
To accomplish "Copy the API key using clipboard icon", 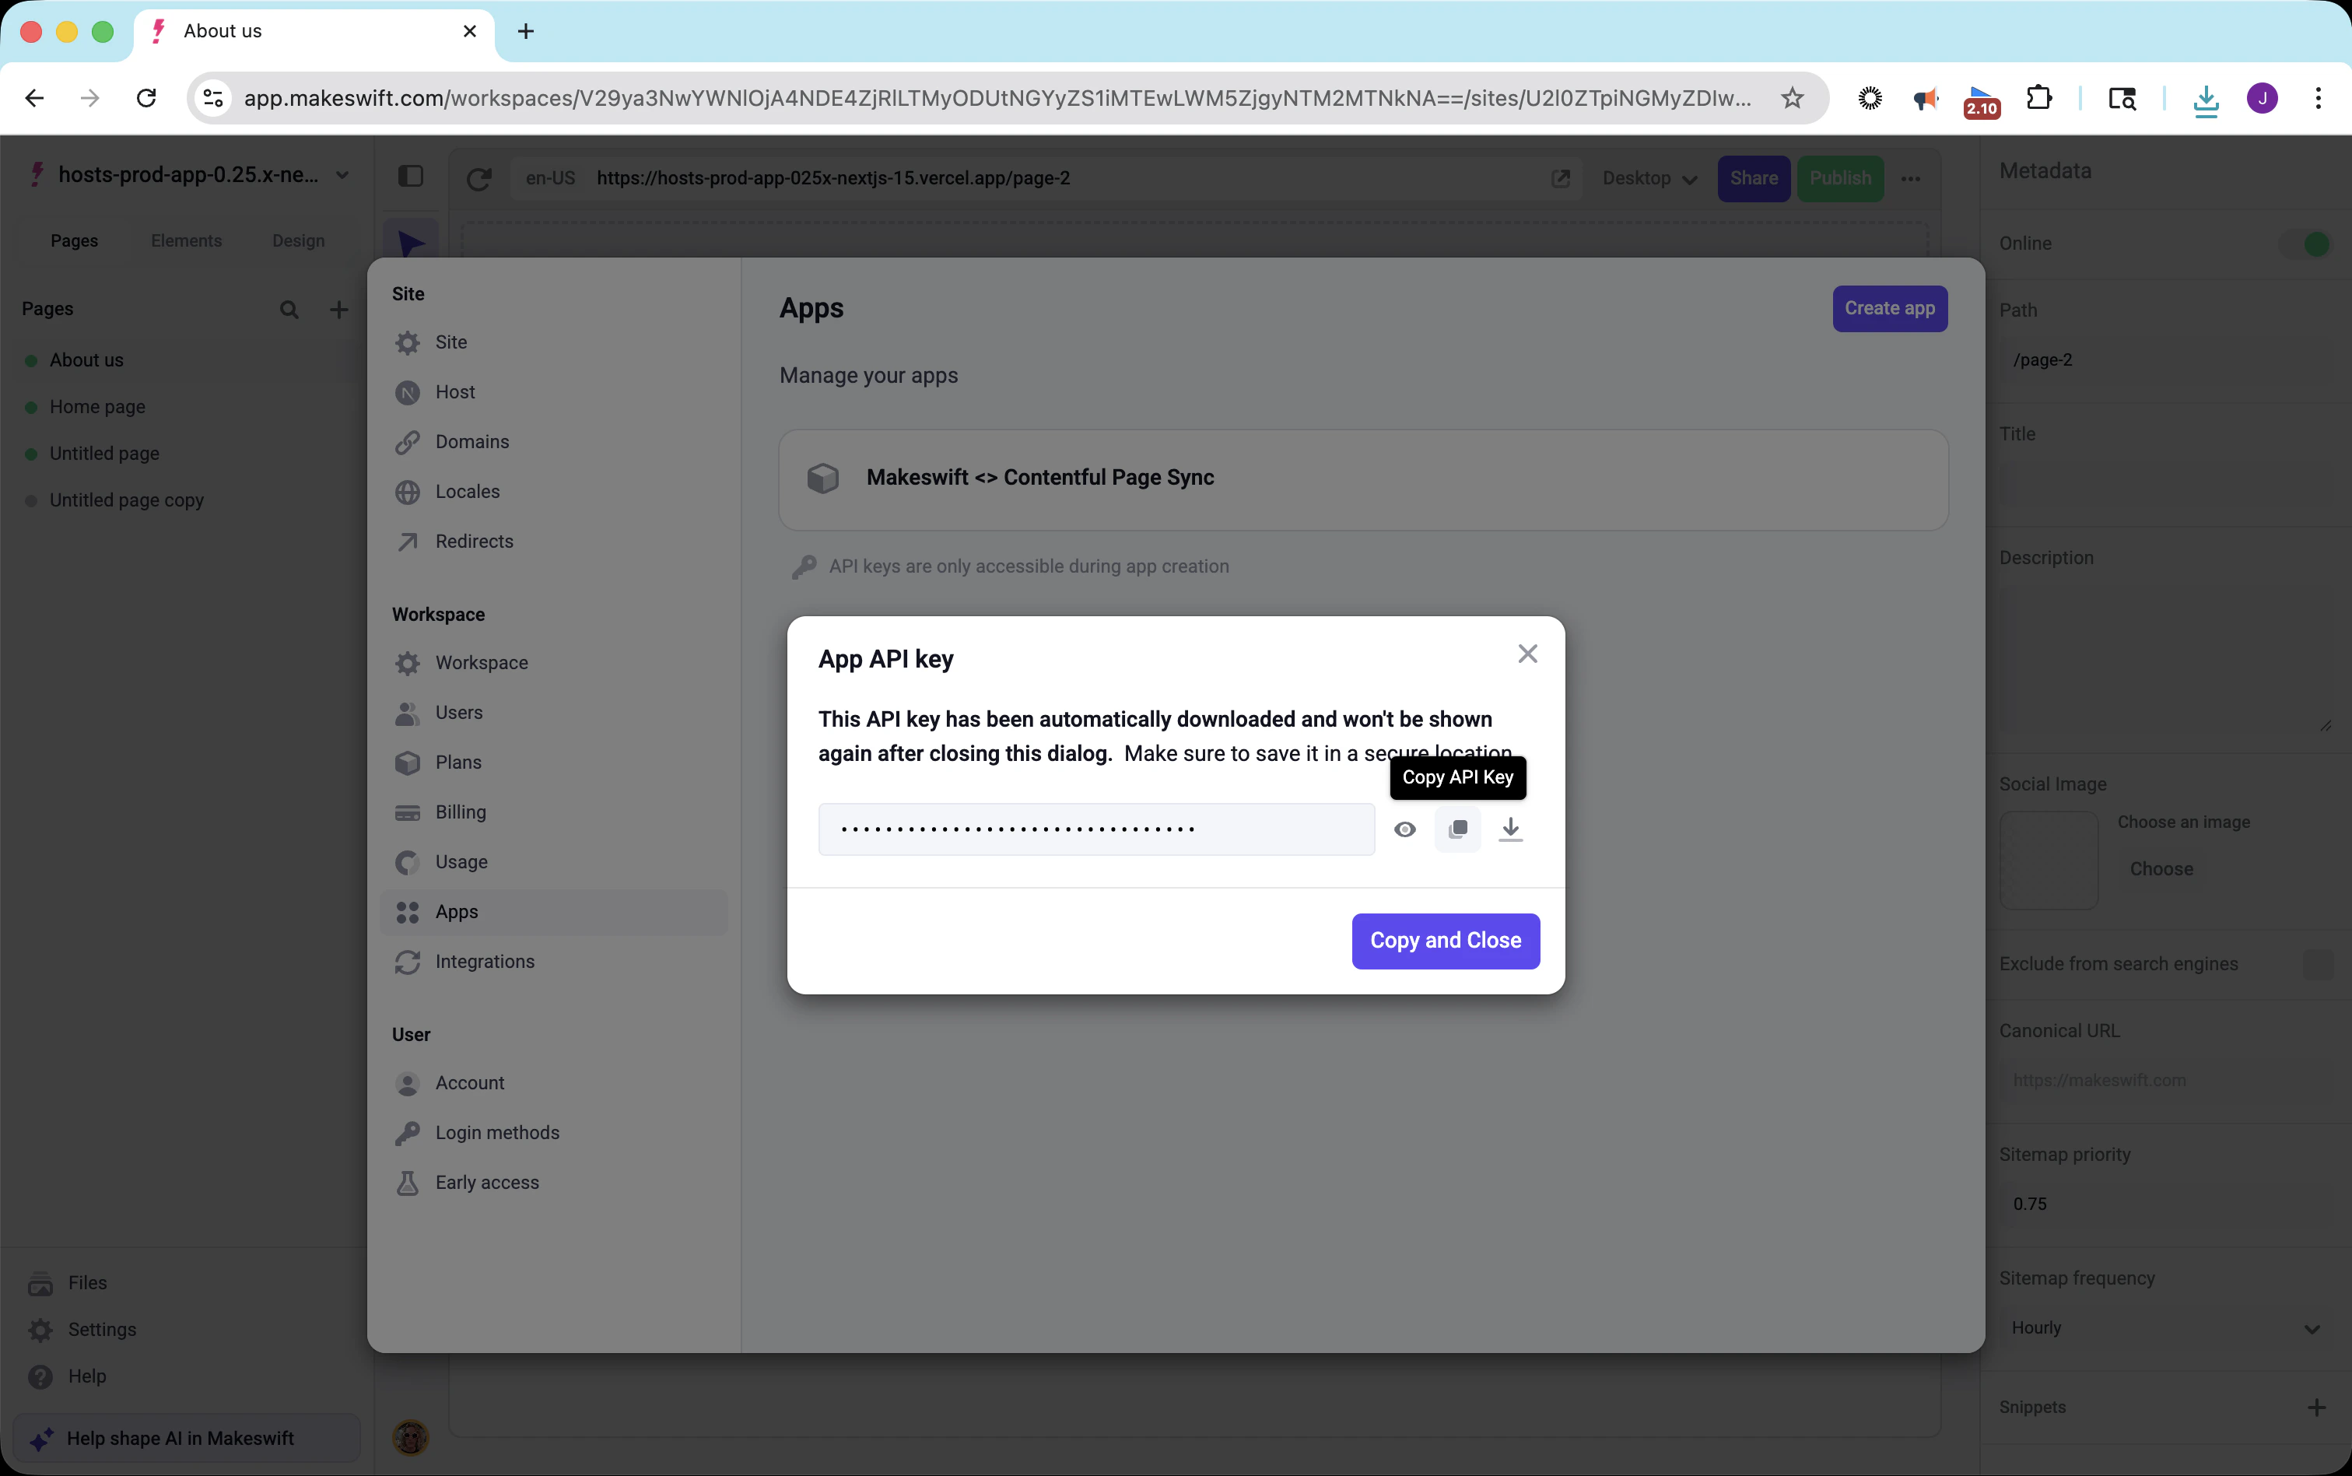I will [x=1457, y=828].
